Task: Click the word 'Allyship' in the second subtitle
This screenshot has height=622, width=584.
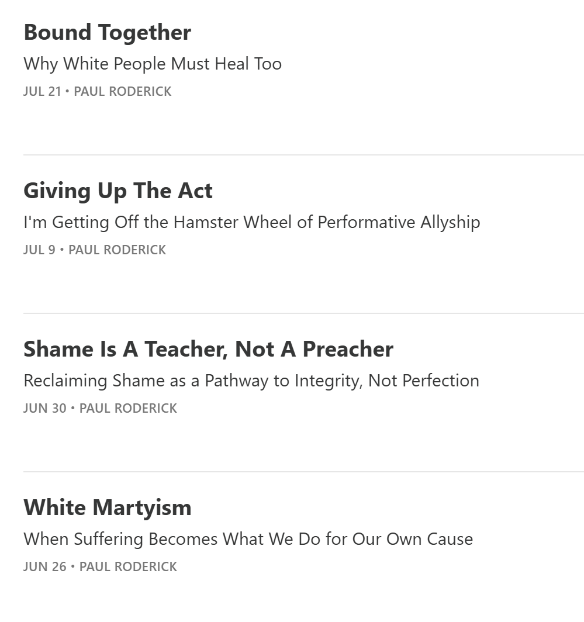Action: point(450,223)
